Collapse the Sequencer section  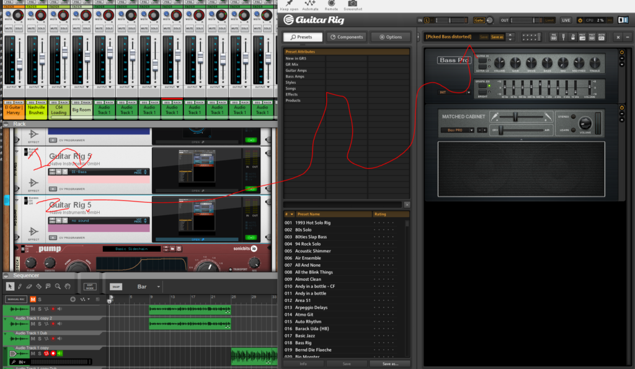[6, 275]
